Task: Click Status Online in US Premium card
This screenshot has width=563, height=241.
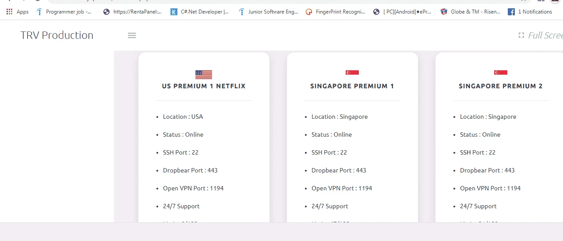Action: 183,134
